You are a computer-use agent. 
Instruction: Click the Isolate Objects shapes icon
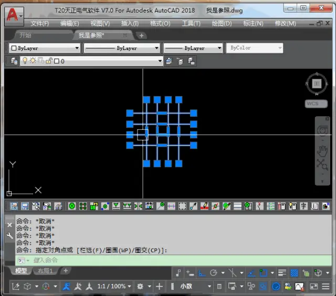coord(251,286)
